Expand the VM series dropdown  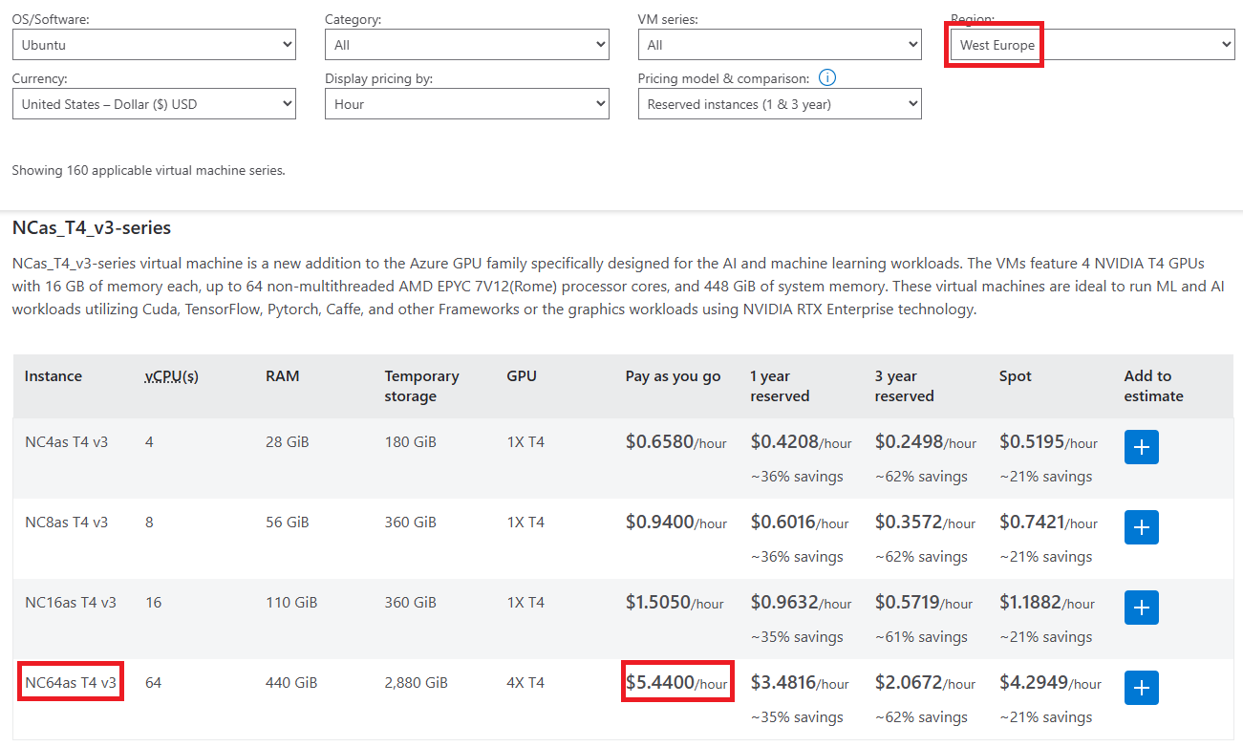click(780, 45)
